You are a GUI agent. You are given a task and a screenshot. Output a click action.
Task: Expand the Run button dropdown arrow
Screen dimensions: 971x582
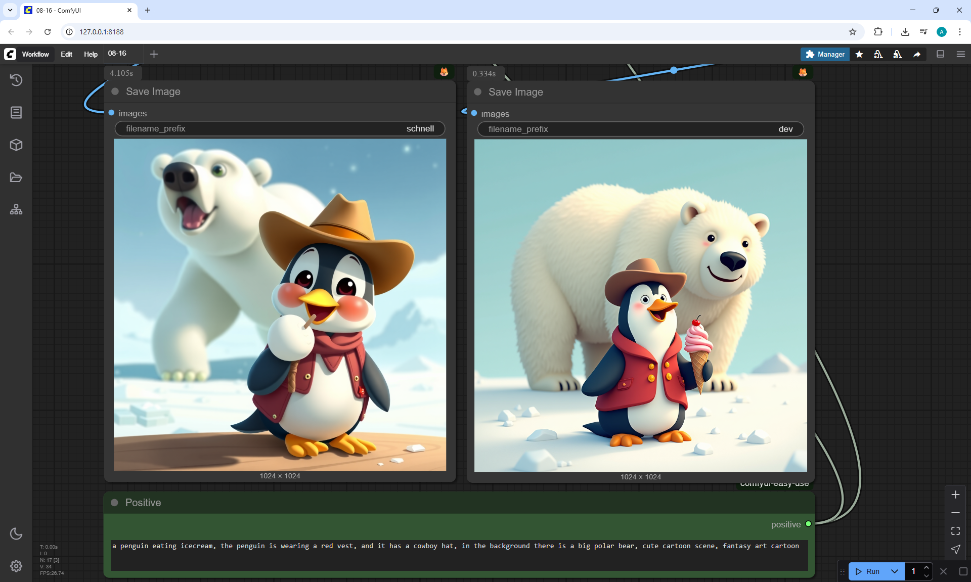(x=895, y=571)
